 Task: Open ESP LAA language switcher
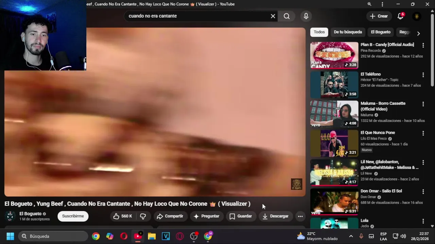coord(383,236)
